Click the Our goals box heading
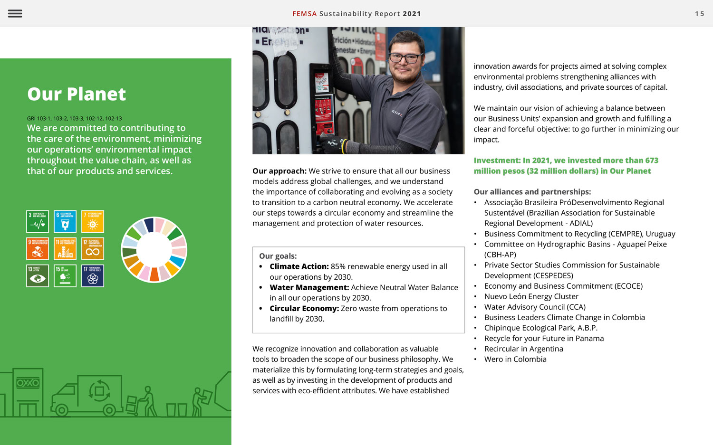 tap(278, 256)
